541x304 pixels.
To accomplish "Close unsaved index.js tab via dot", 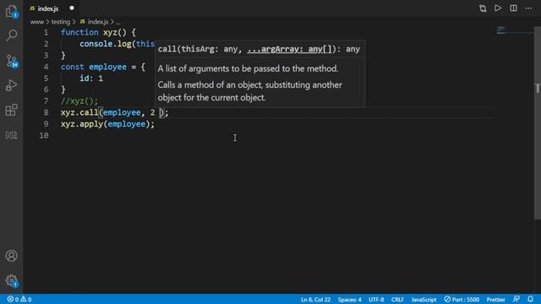I will (x=72, y=8).
